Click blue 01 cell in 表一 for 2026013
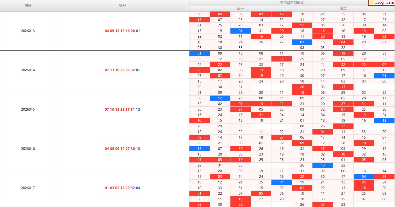The height and width of the screenshot is (207, 395). (x=240, y=31)
